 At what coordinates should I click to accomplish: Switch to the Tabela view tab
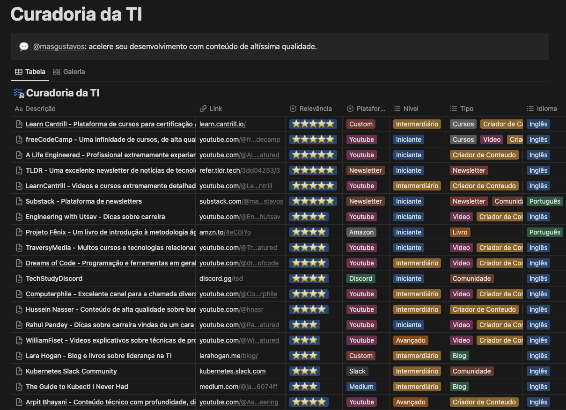[x=30, y=72]
